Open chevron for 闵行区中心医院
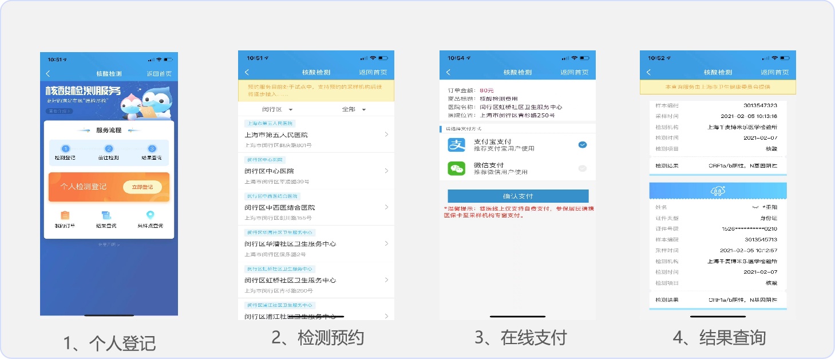 387,171
